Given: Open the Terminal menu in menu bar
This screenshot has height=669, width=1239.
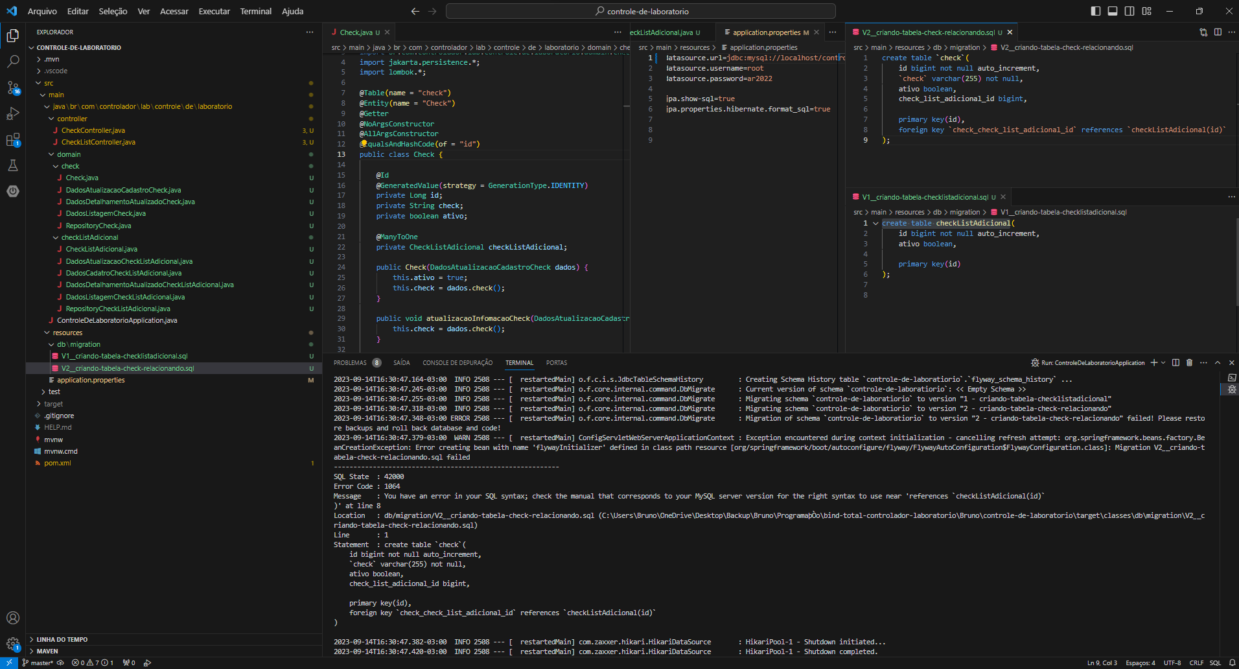Looking at the screenshot, I should (256, 11).
